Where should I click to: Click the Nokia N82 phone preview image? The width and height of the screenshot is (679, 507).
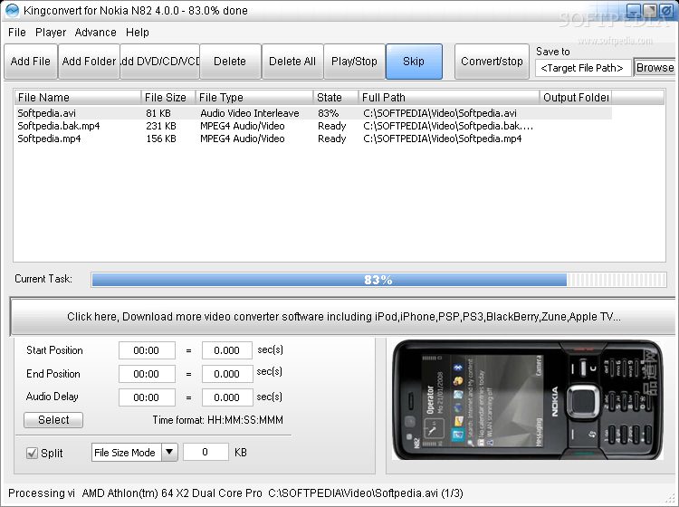(x=528, y=400)
